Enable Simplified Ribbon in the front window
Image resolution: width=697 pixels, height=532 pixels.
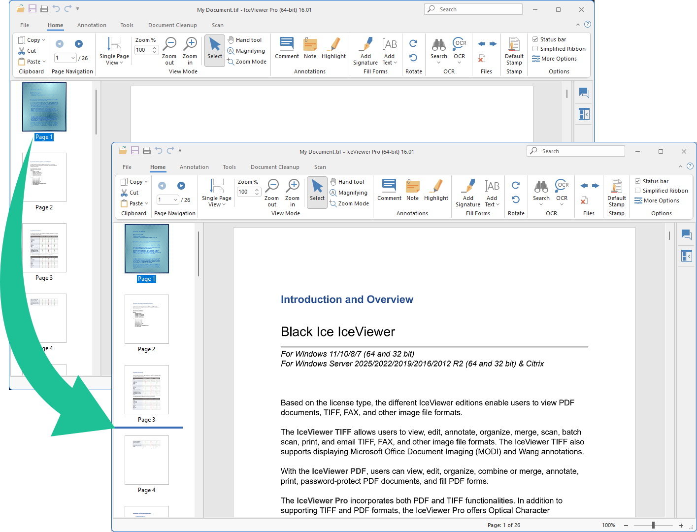tap(638, 191)
